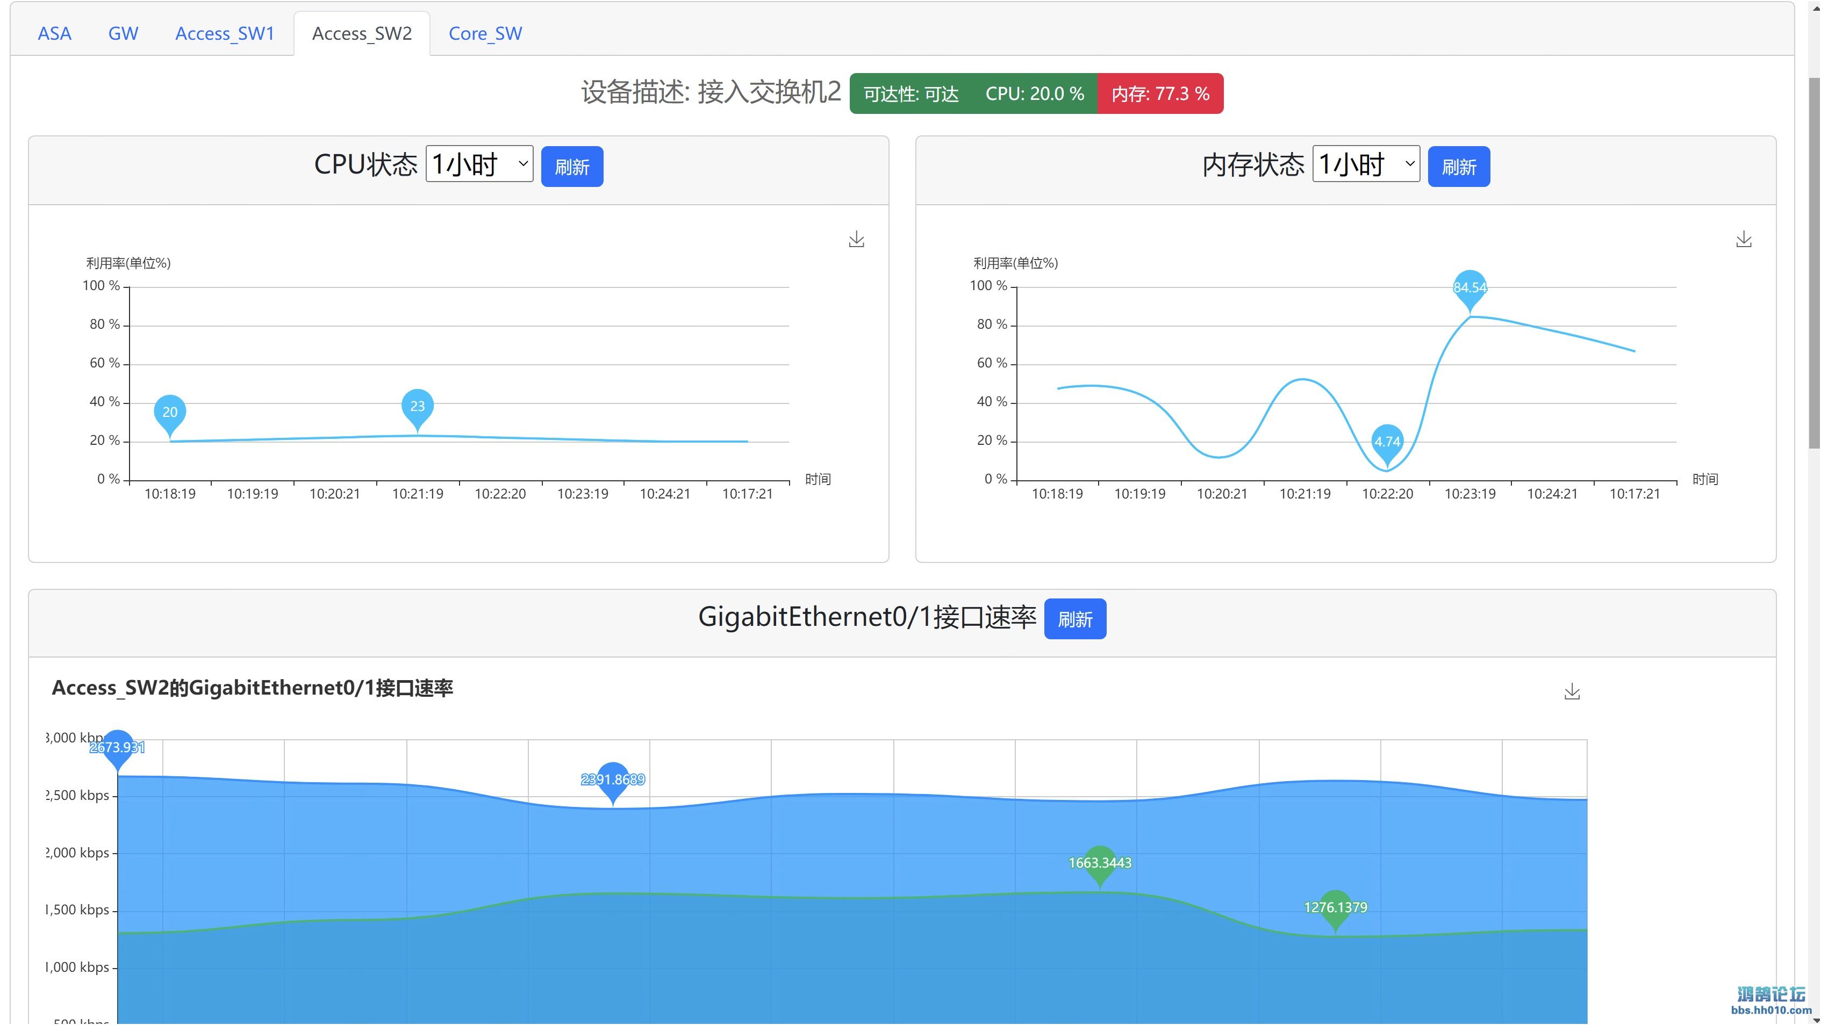Switch to the GW tab

(123, 33)
